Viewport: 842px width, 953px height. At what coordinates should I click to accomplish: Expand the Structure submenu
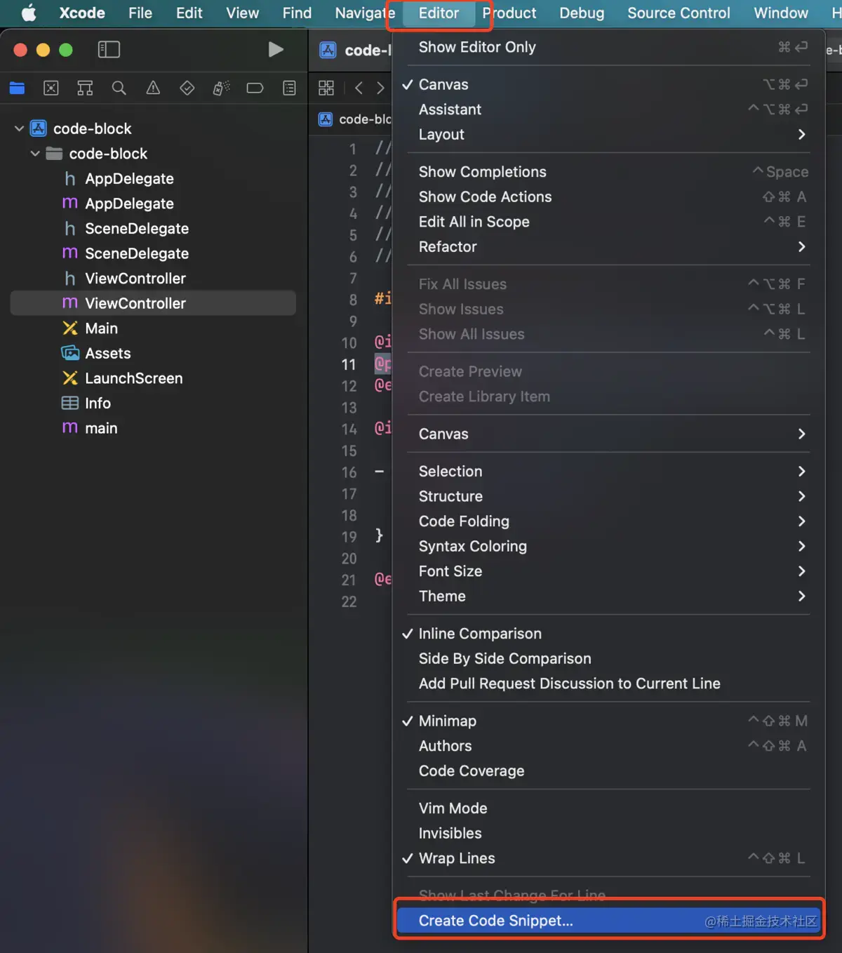coord(608,496)
